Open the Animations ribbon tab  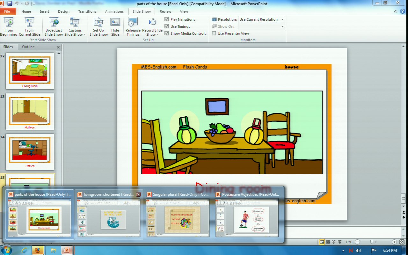[114, 11]
